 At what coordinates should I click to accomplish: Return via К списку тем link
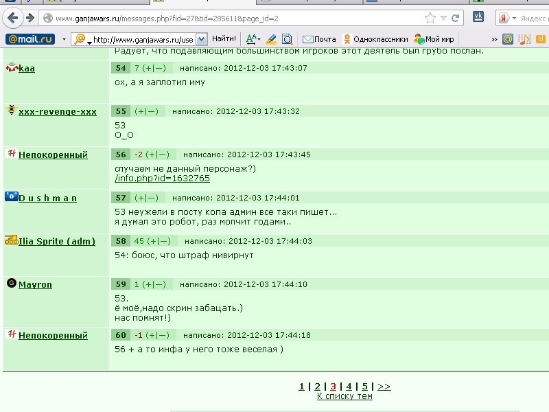coord(344,396)
